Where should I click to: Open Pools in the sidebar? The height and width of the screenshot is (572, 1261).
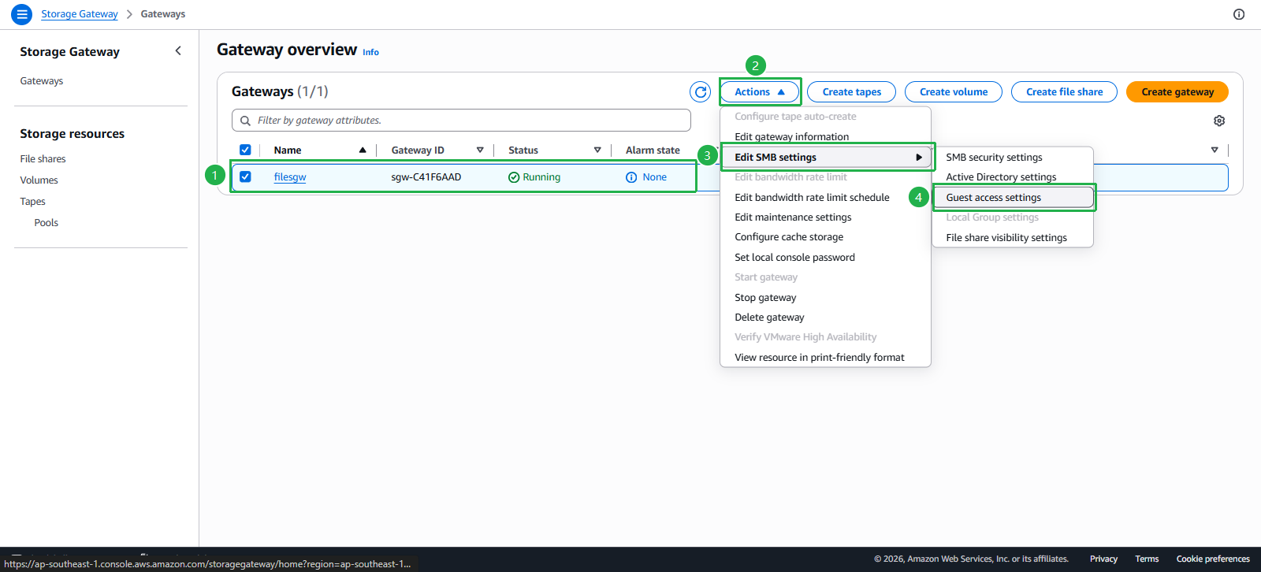[46, 223]
